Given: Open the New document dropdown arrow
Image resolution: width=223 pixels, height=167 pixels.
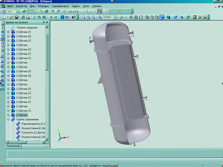Looking at the screenshot, I should (8, 17).
